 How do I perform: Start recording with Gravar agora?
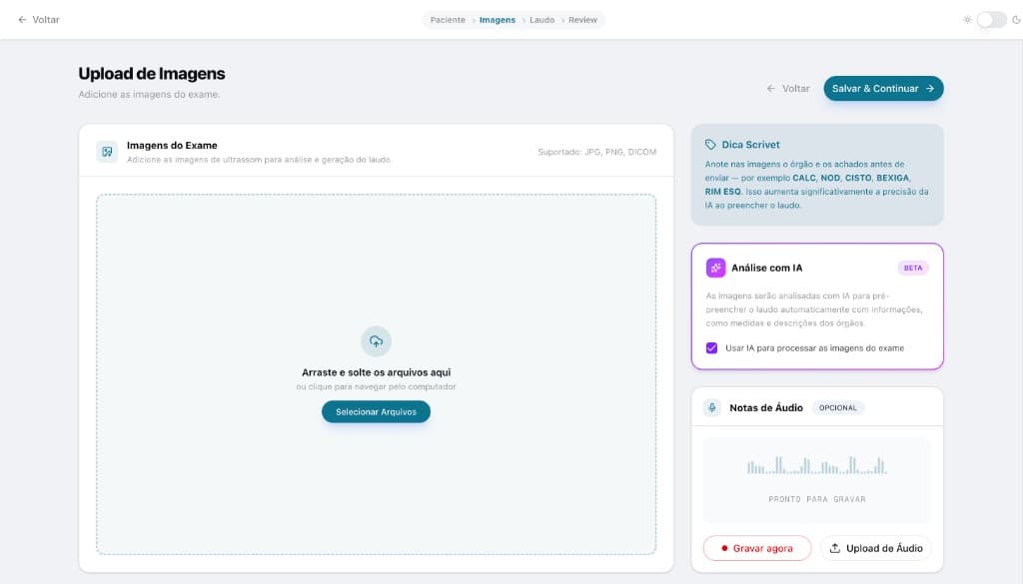757,548
